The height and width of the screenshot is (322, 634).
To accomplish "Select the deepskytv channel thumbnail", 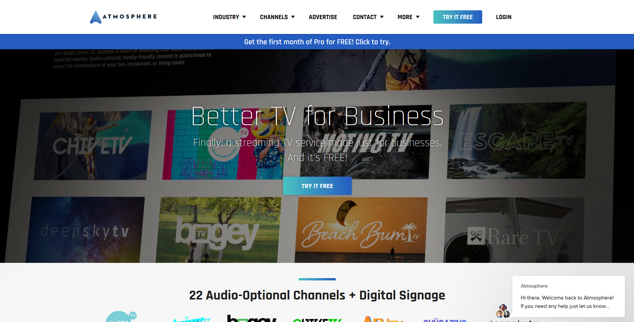I will click(85, 230).
